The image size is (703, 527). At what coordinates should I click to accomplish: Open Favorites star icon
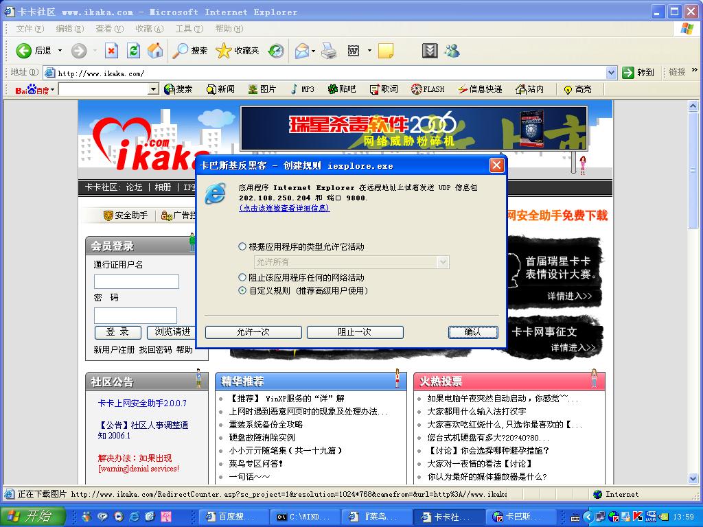coord(223,51)
